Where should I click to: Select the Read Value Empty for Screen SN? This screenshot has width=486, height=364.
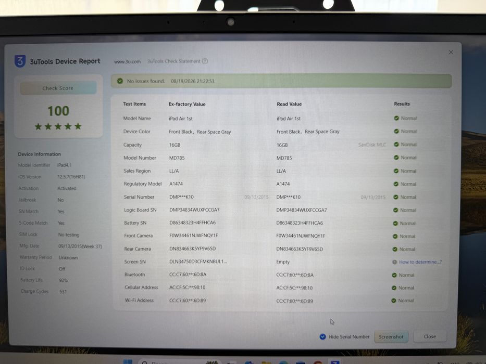pyautogui.click(x=283, y=262)
